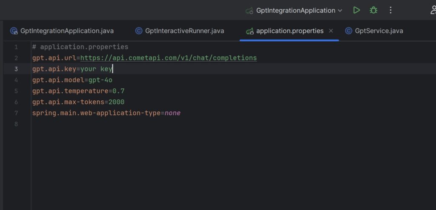The width and height of the screenshot is (436, 210).
Task: Click the Spring icon beside the run configuration name
Action: pyautogui.click(x=249, y=11)
